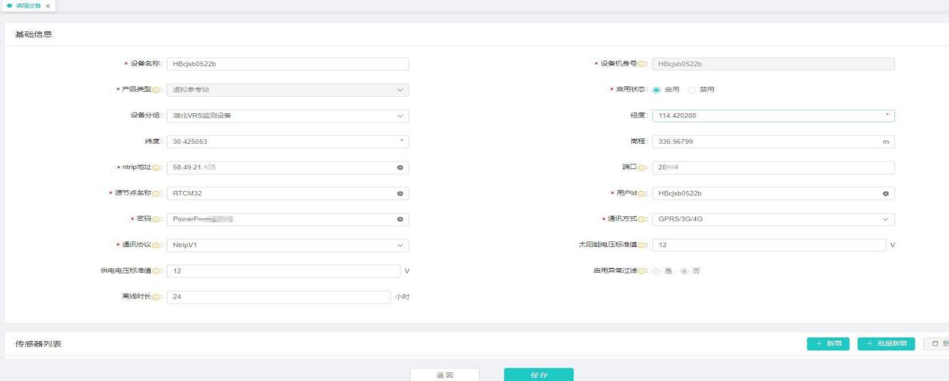Screen dimensions: 949x381
Task: Click the 保存 button
Action: [538, 375]
